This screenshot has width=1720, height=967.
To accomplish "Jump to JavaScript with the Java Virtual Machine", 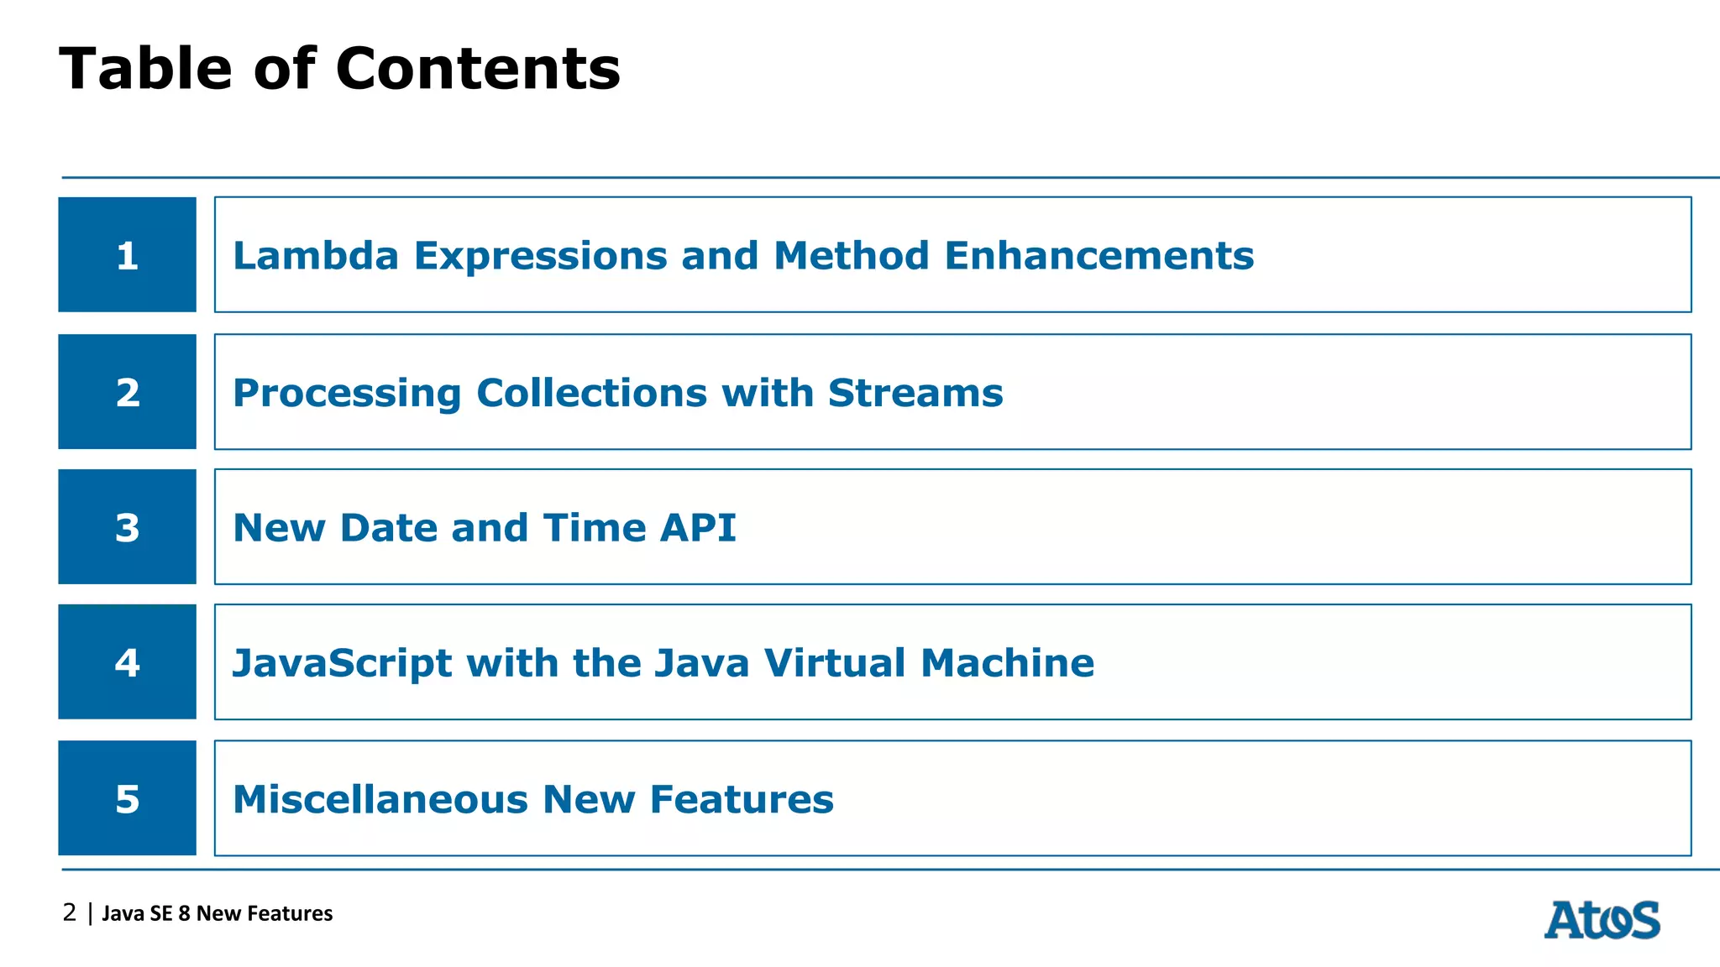I will point(663,663).
